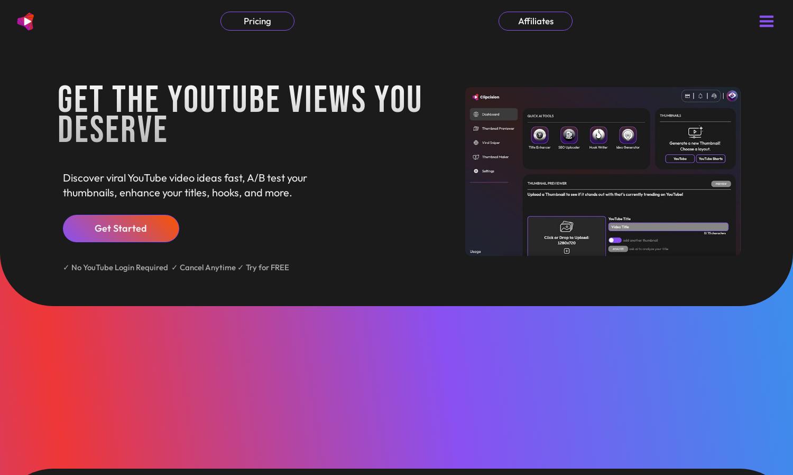This screenshot has height=475, width=793.
Task: Click the "Get the YouTube views you deserve" headline
Action: pos(240,114)
